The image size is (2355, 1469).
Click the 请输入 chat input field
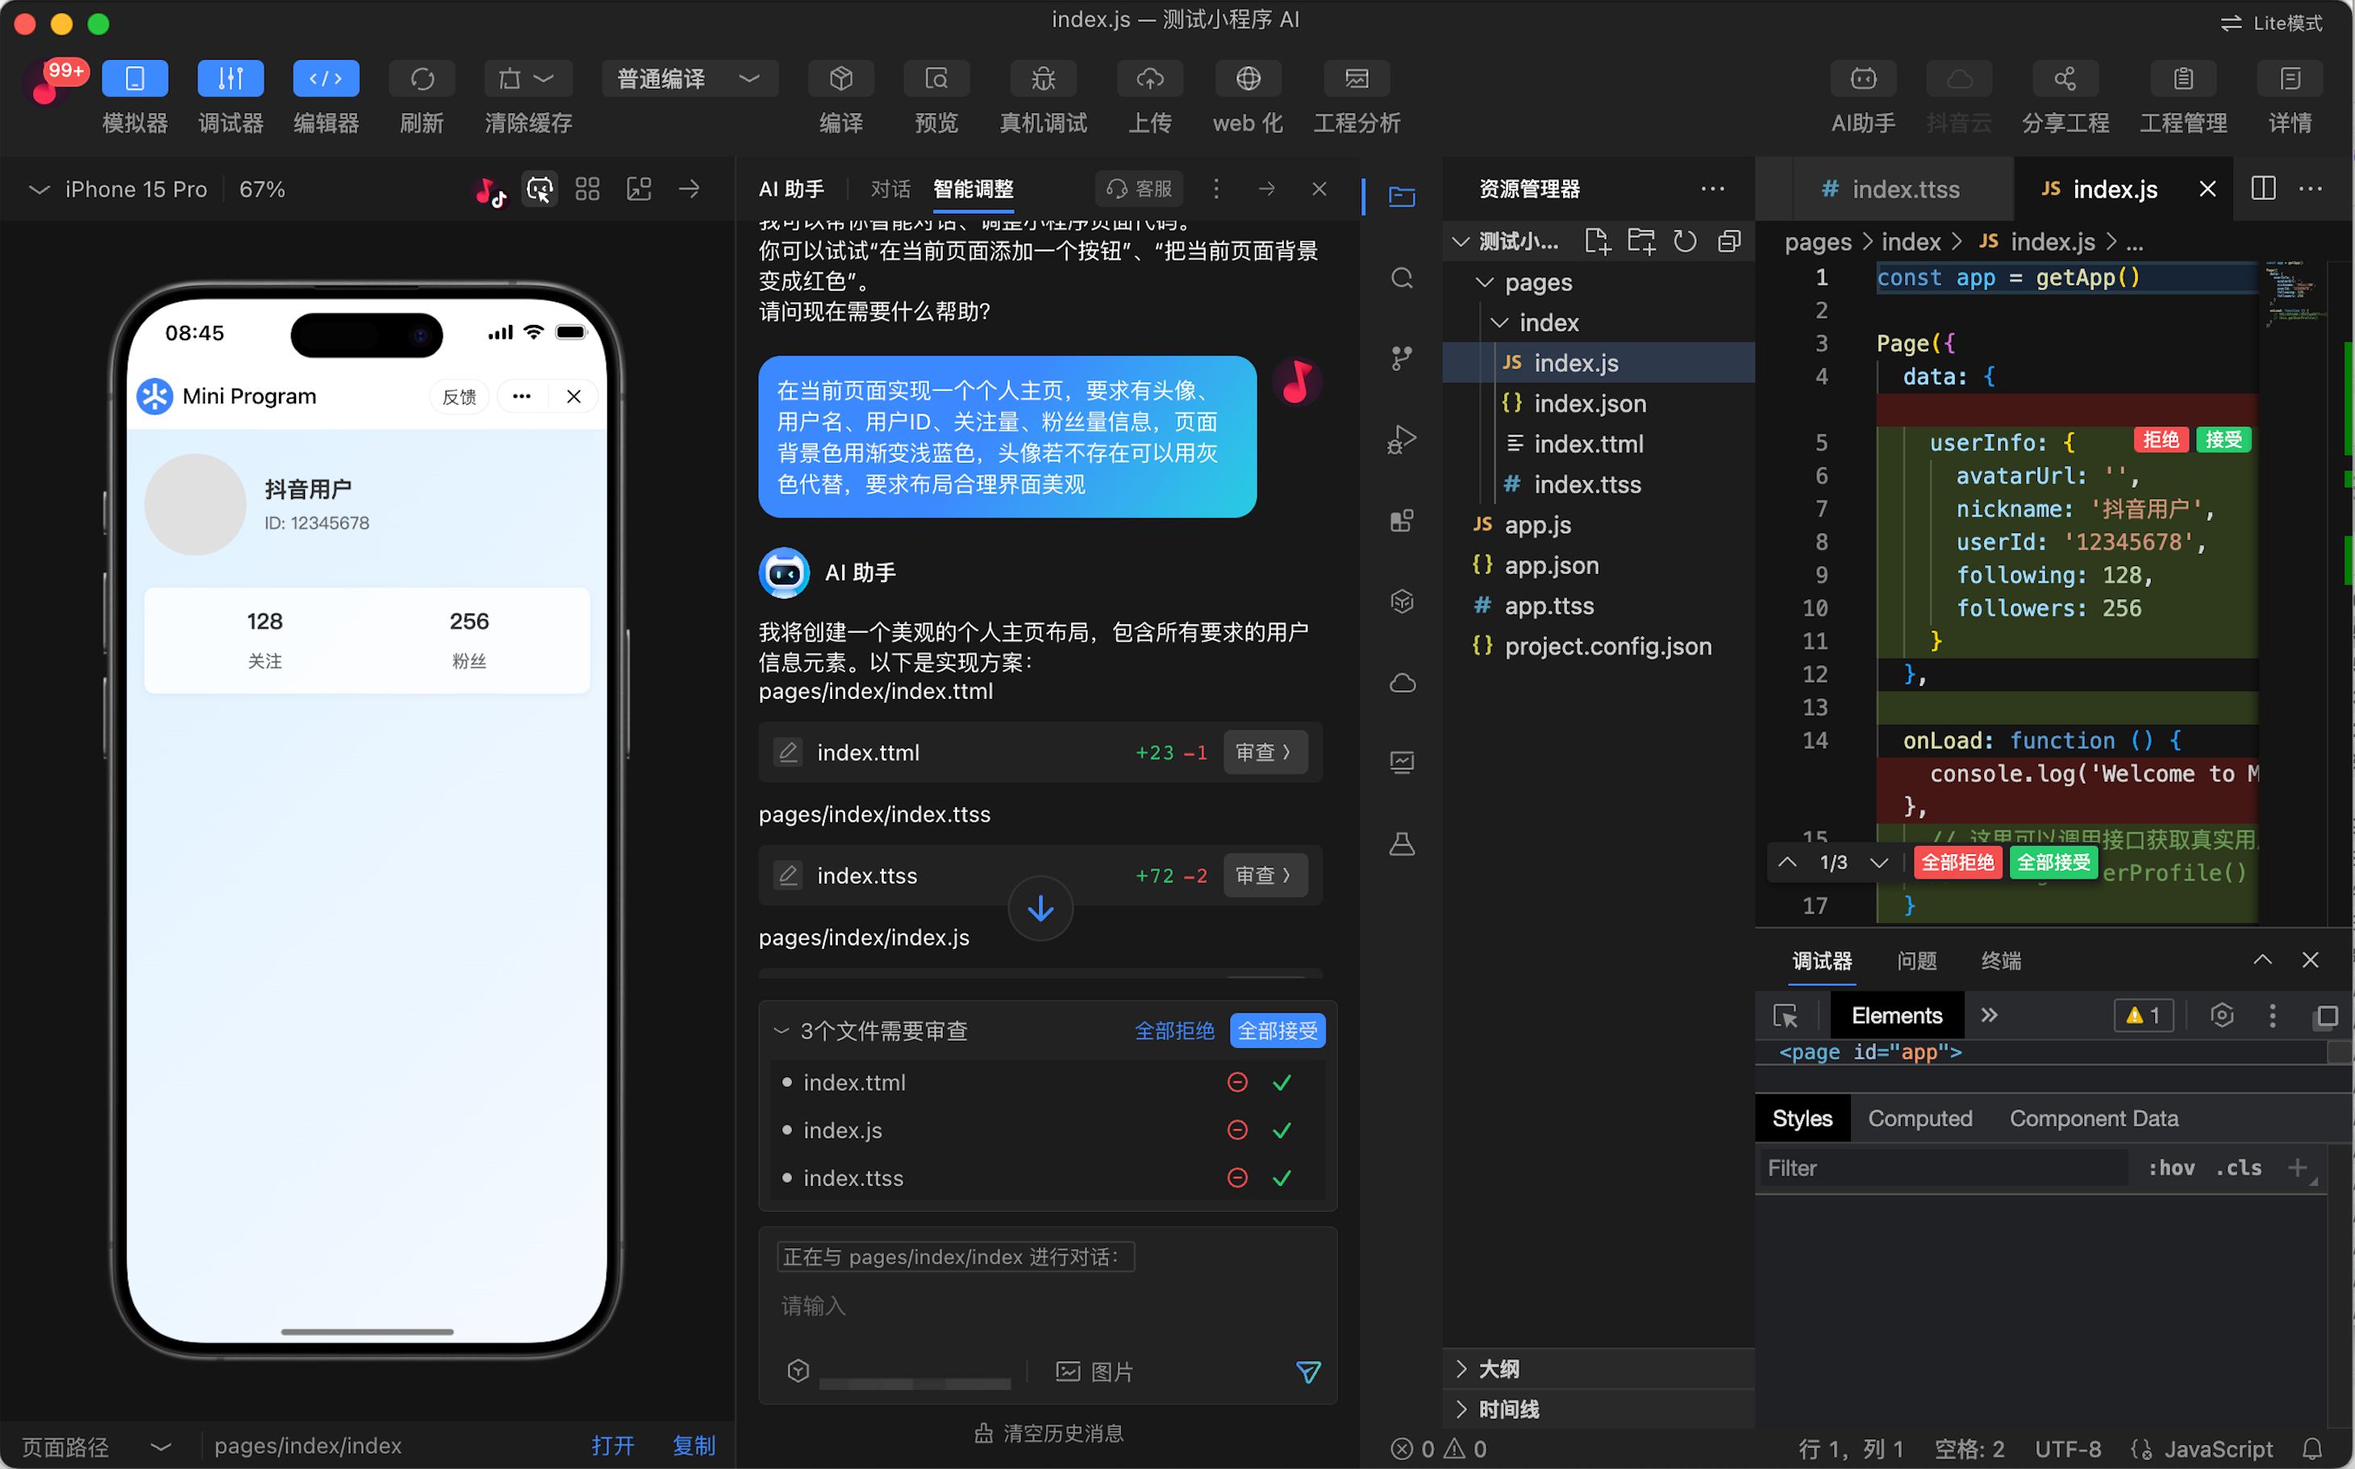tap(1048, 1306)
